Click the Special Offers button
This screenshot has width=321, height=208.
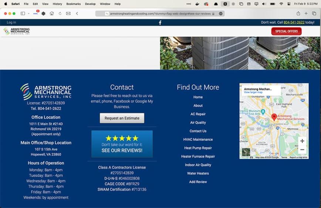tap(286, 31)
